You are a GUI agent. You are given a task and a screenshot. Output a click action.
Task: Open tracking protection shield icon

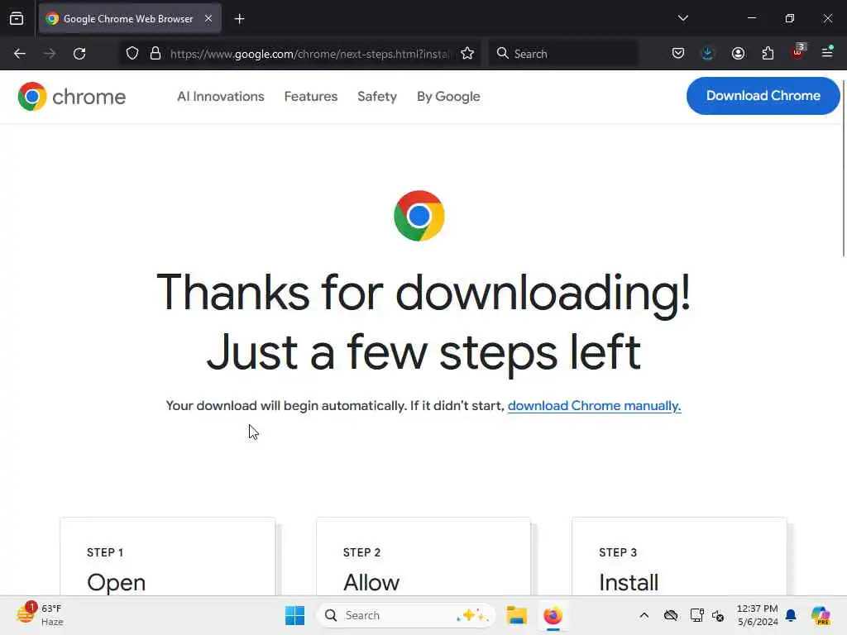[132, 54]
